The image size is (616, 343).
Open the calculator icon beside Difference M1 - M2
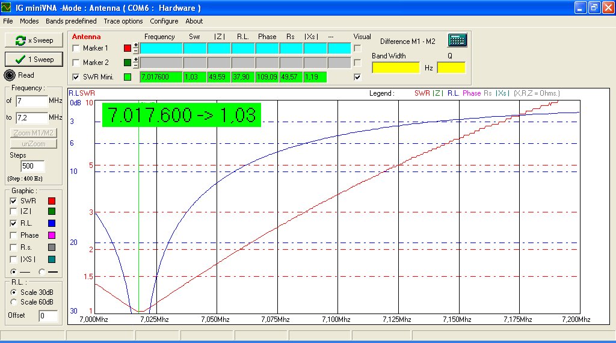pyautogui.click(x=457, y=40)
